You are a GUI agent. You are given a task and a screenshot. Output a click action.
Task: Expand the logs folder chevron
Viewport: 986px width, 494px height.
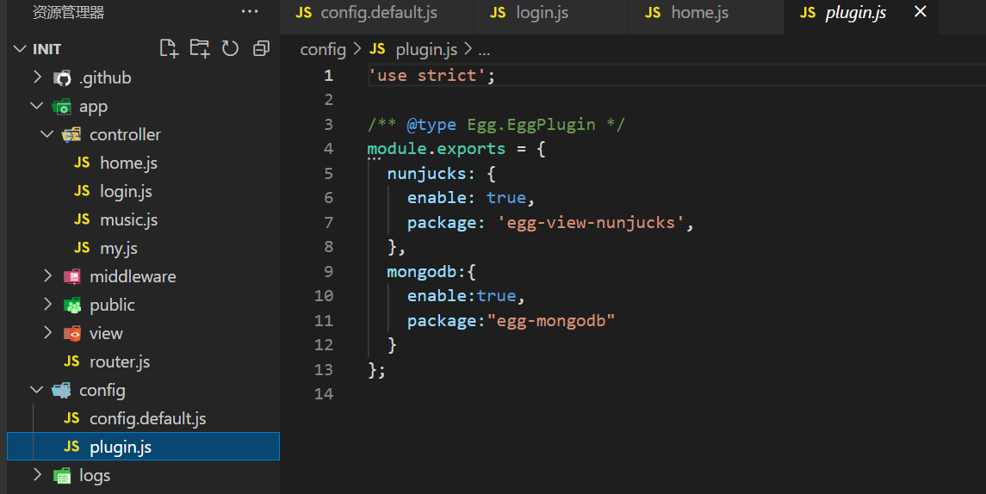(x=37, y=474)
